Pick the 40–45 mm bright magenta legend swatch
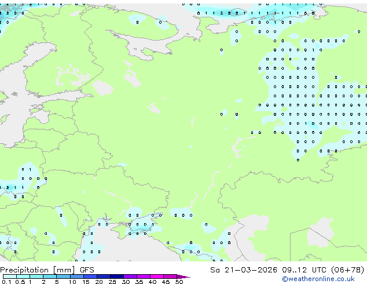The height and width of the screenshot is (284, 367). point(157,276)
